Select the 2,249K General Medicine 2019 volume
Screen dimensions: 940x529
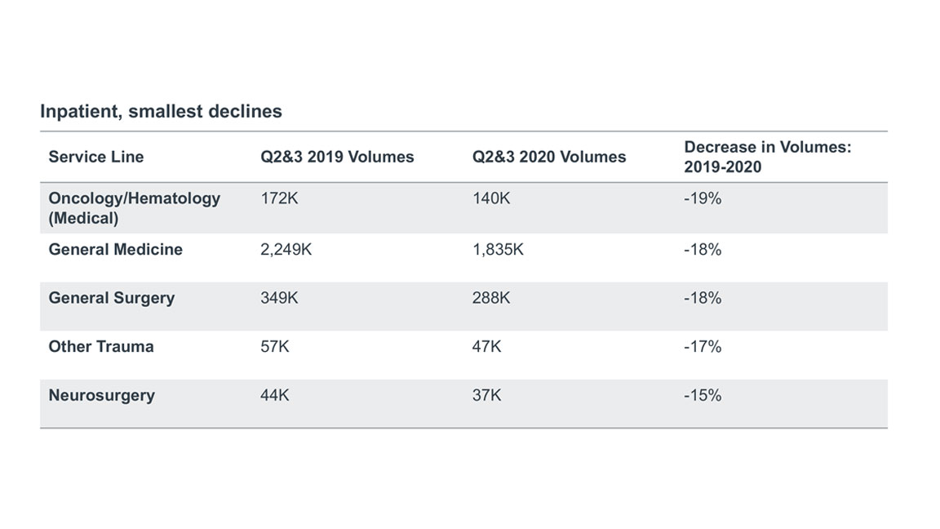point(286,250)
